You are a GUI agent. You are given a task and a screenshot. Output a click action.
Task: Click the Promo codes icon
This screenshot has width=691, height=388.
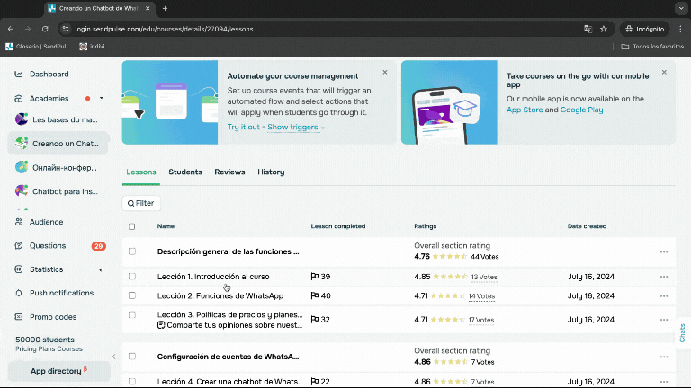(x=20, y=316)
